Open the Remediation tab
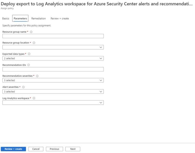The width and height of the screenshot is (195, 153). click(x=38, y=18)
